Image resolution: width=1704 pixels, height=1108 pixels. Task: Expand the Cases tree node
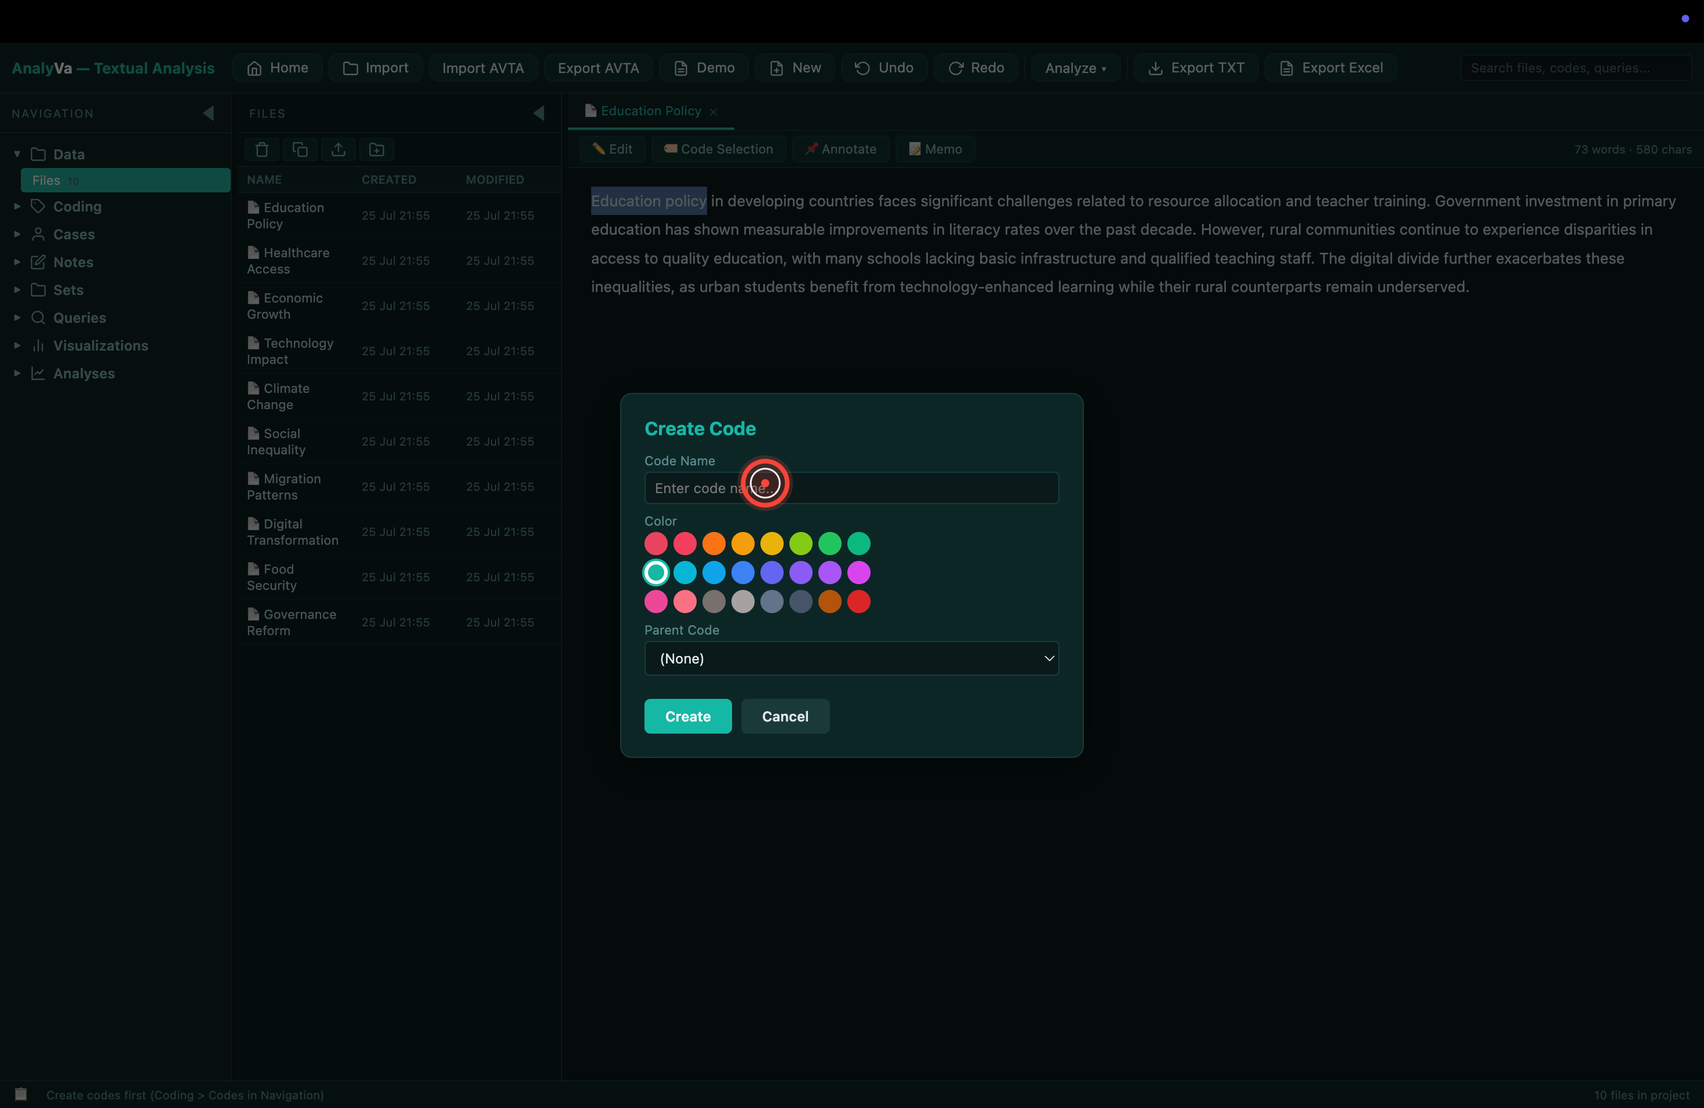(17, 234)
